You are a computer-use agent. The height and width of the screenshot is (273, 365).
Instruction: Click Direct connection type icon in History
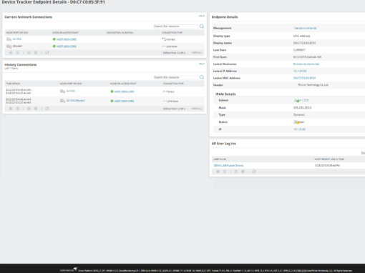[x=165, y=91]
